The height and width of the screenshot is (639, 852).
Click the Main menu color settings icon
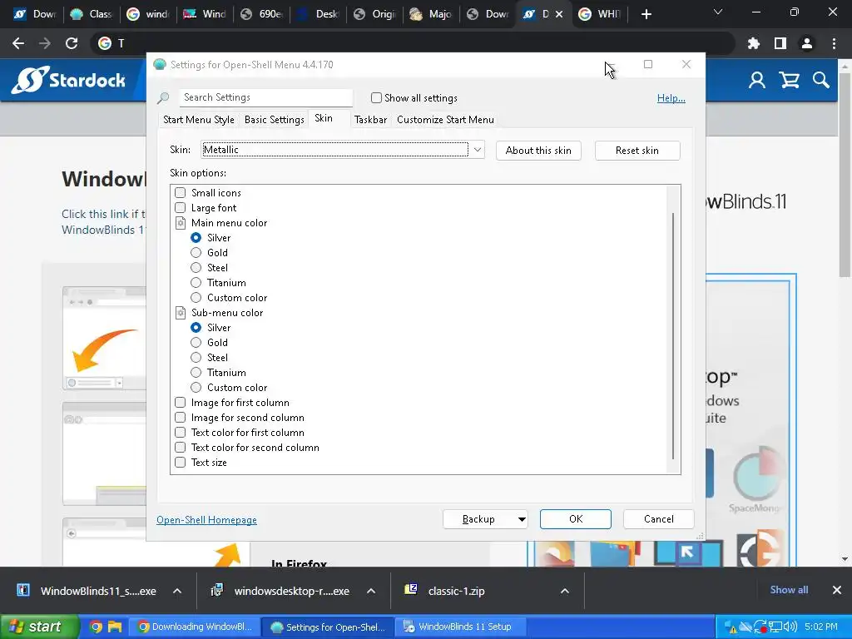(x=181, y=223)
